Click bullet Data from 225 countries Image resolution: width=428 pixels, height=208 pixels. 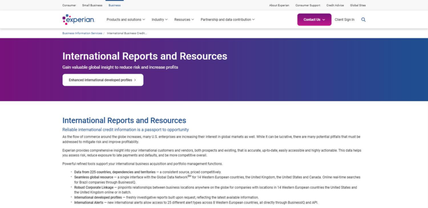point(148,172)
